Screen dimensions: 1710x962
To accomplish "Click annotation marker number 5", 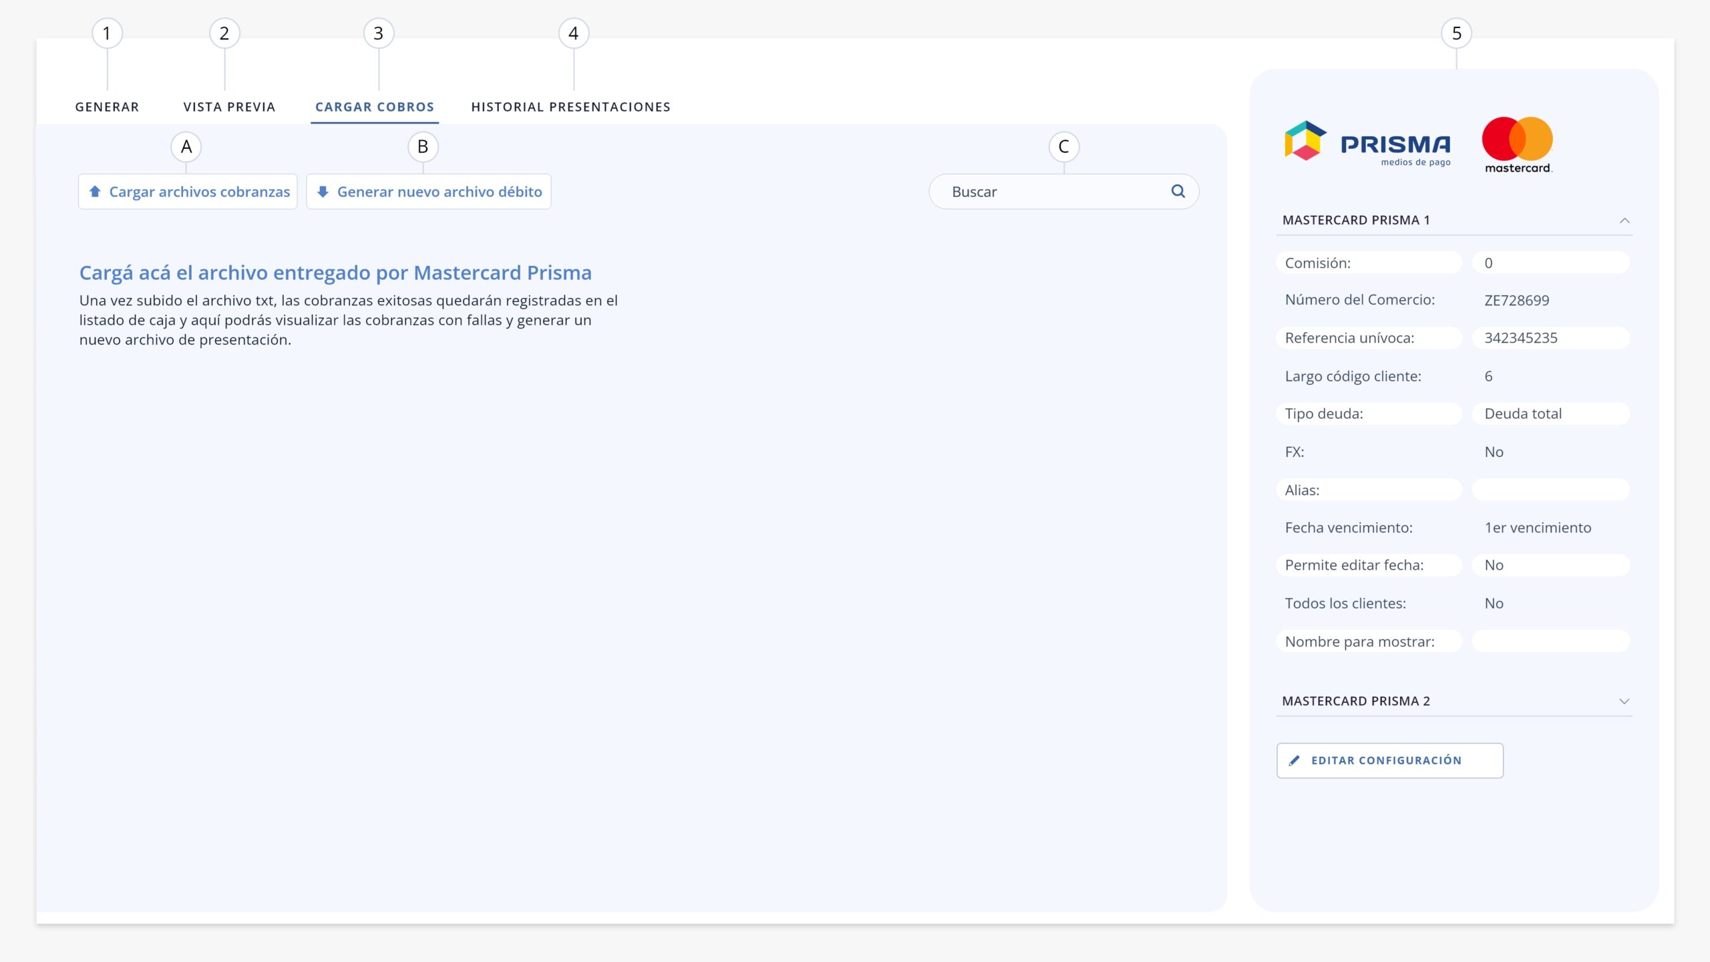I will pyautogui.click(x=1457, y=33).
